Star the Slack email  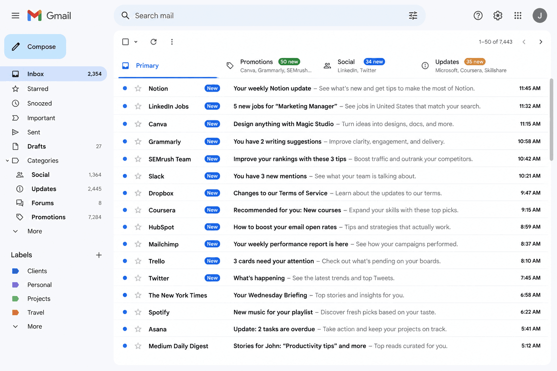click(x=138, y=176)
